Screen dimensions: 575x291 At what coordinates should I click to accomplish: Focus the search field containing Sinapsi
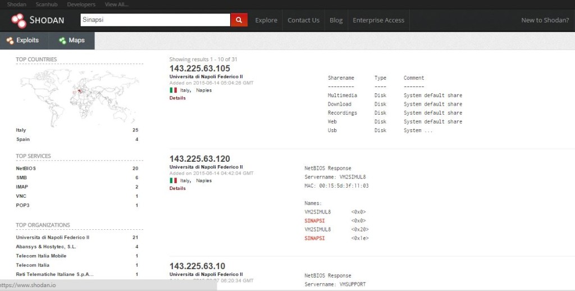point(156,20)
